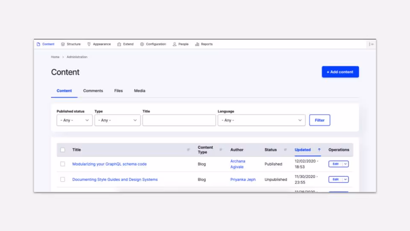Image resolution: width=410 pixels, height=231 pixels.
Task: Tick the select-all checkbox in the table header
Action: 62,150
